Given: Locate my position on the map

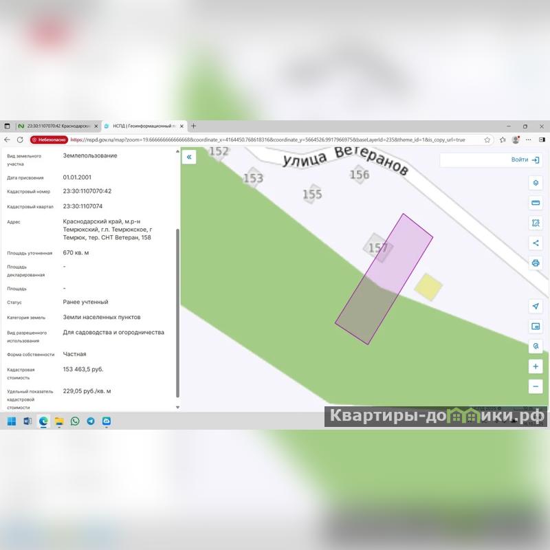Looking at the screenshot, I should click(536, 306).
